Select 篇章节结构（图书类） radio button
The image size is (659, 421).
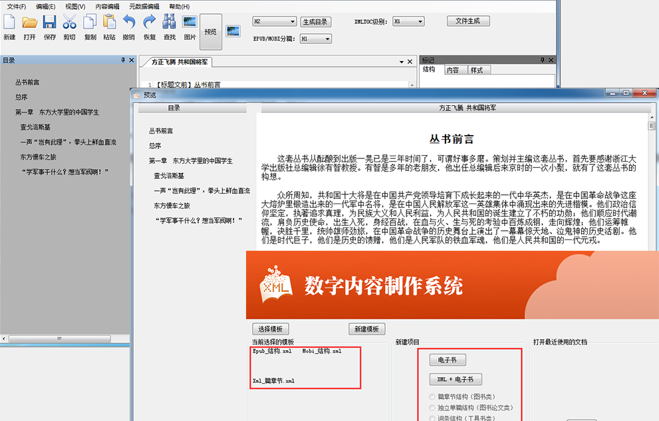(432, 397)
